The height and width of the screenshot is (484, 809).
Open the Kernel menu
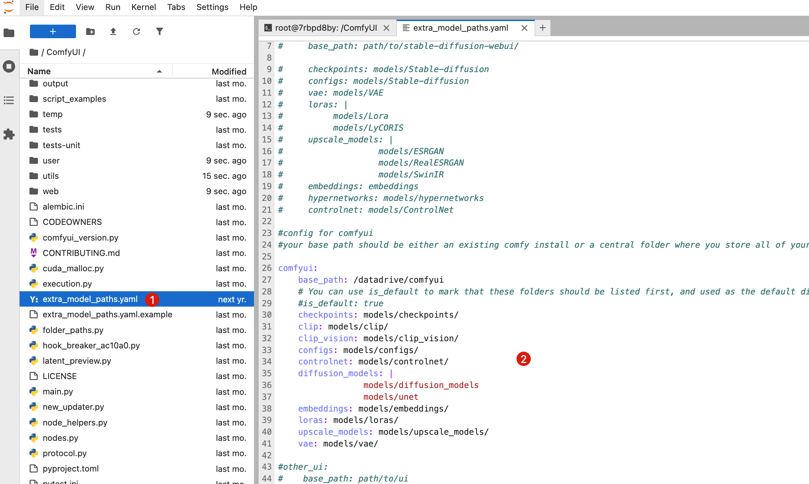[143, 7]
